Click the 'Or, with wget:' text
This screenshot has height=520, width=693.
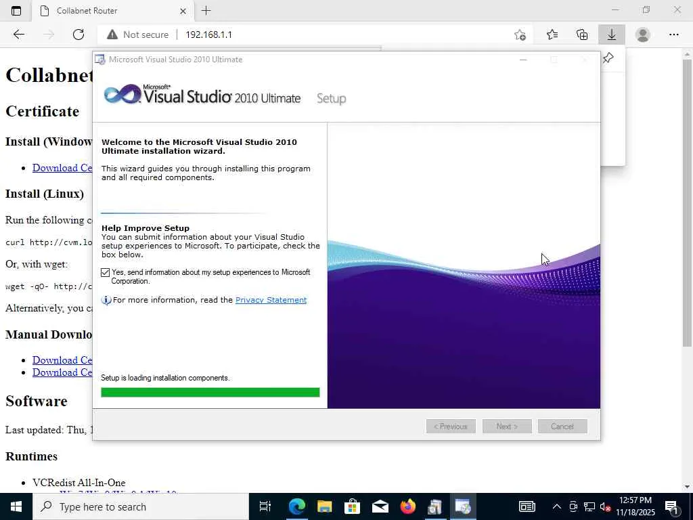(x=37, y=265)
